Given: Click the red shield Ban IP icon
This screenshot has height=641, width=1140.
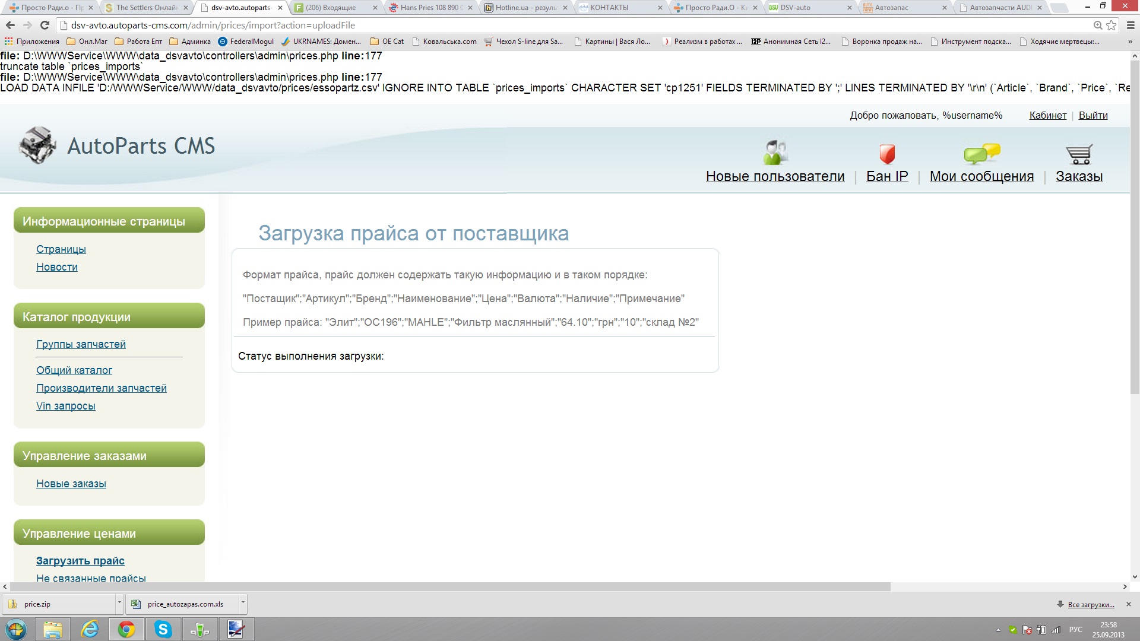Looking at the screenshot, I should [886, 153].
